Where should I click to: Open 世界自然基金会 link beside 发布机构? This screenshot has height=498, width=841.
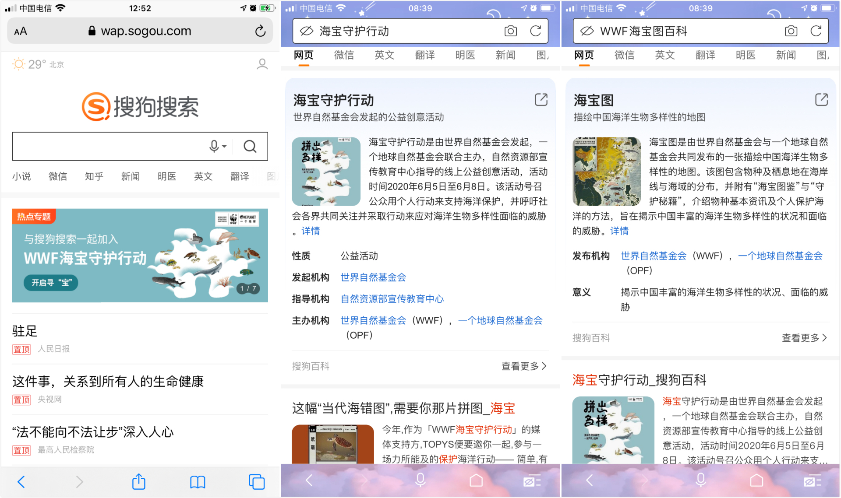654,256
